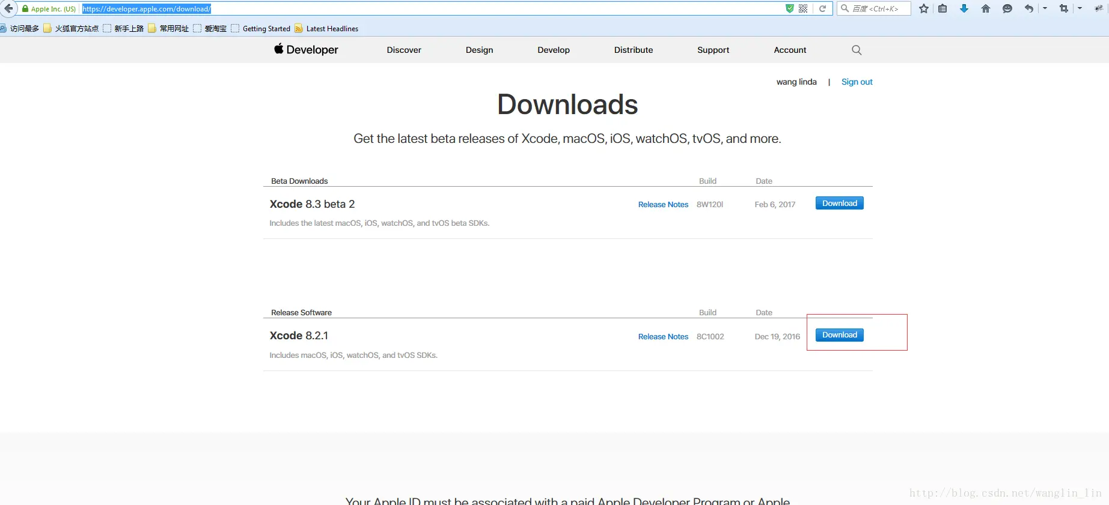
Task: Show bookmarks list via clipboard icon
Action: click(x=942, y=8)
